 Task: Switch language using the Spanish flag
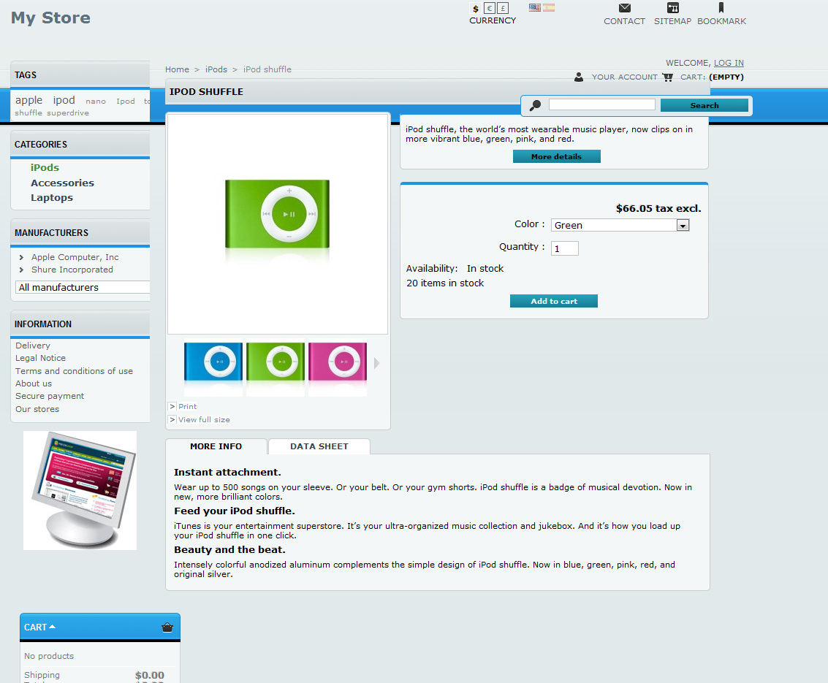pos(549,7)
